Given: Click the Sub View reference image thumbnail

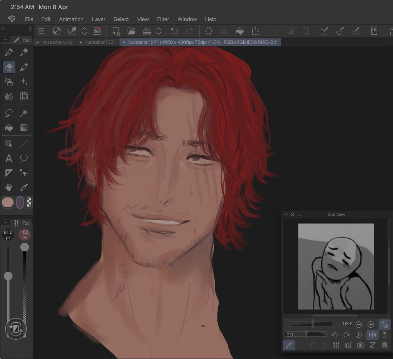Looking at the screenshot, I should (336, 266).
